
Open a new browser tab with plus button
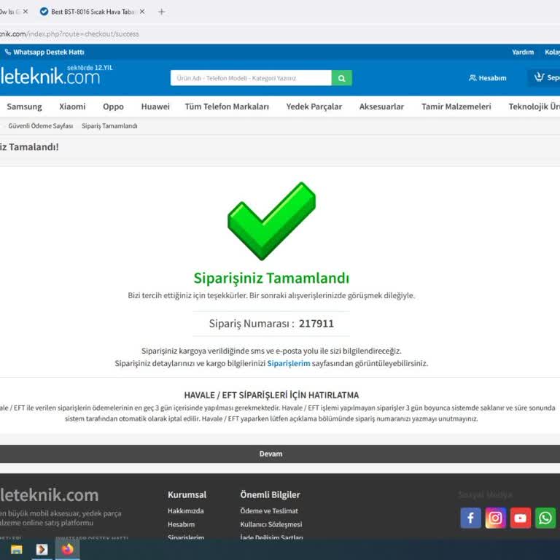click(x=161, y=12)
